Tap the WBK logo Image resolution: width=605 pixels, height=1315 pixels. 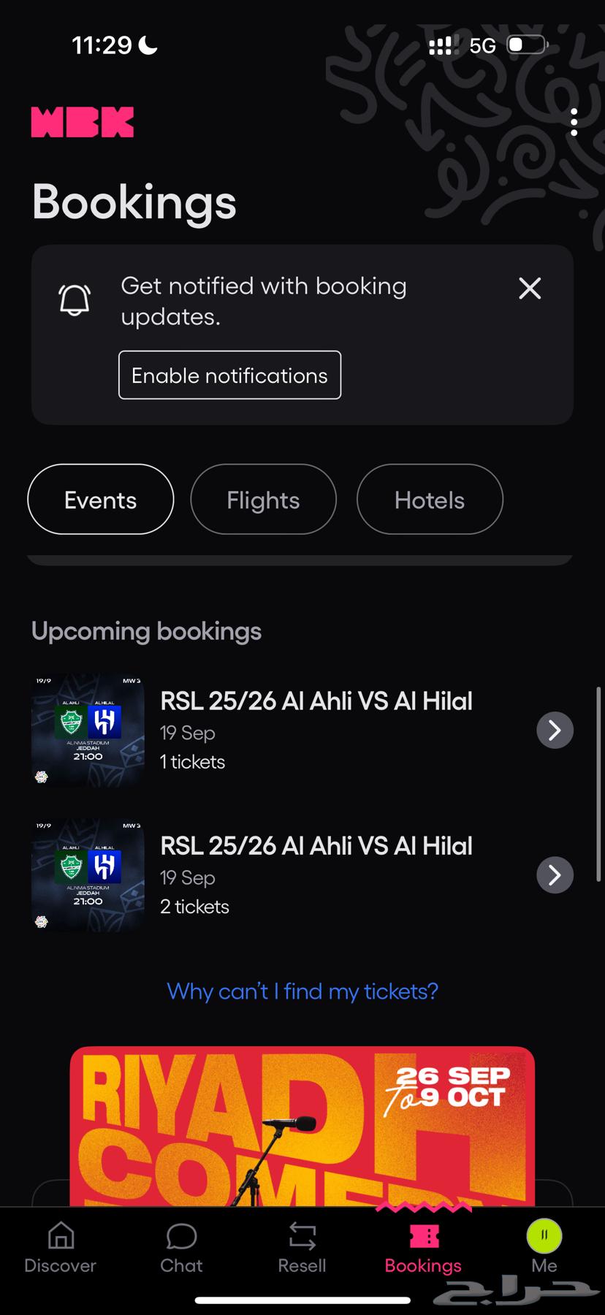[83, 122]
